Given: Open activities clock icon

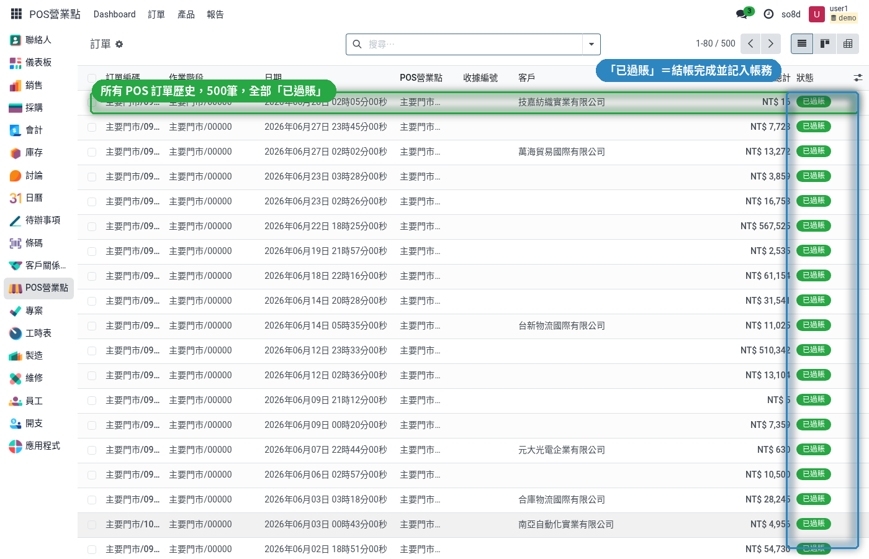Looking at the screenshot, I should 768,14.
